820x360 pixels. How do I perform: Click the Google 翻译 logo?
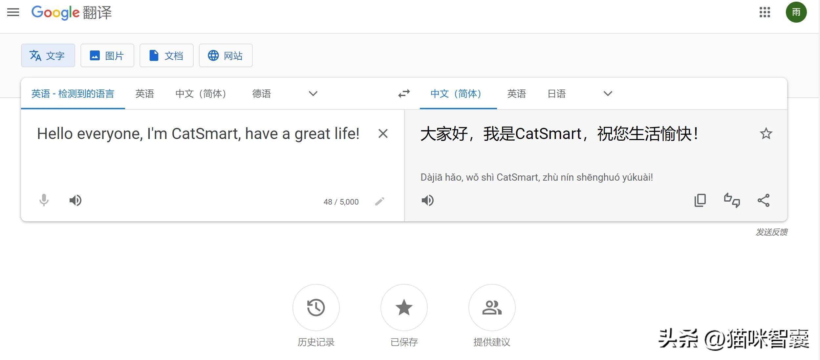pos(72,13)
